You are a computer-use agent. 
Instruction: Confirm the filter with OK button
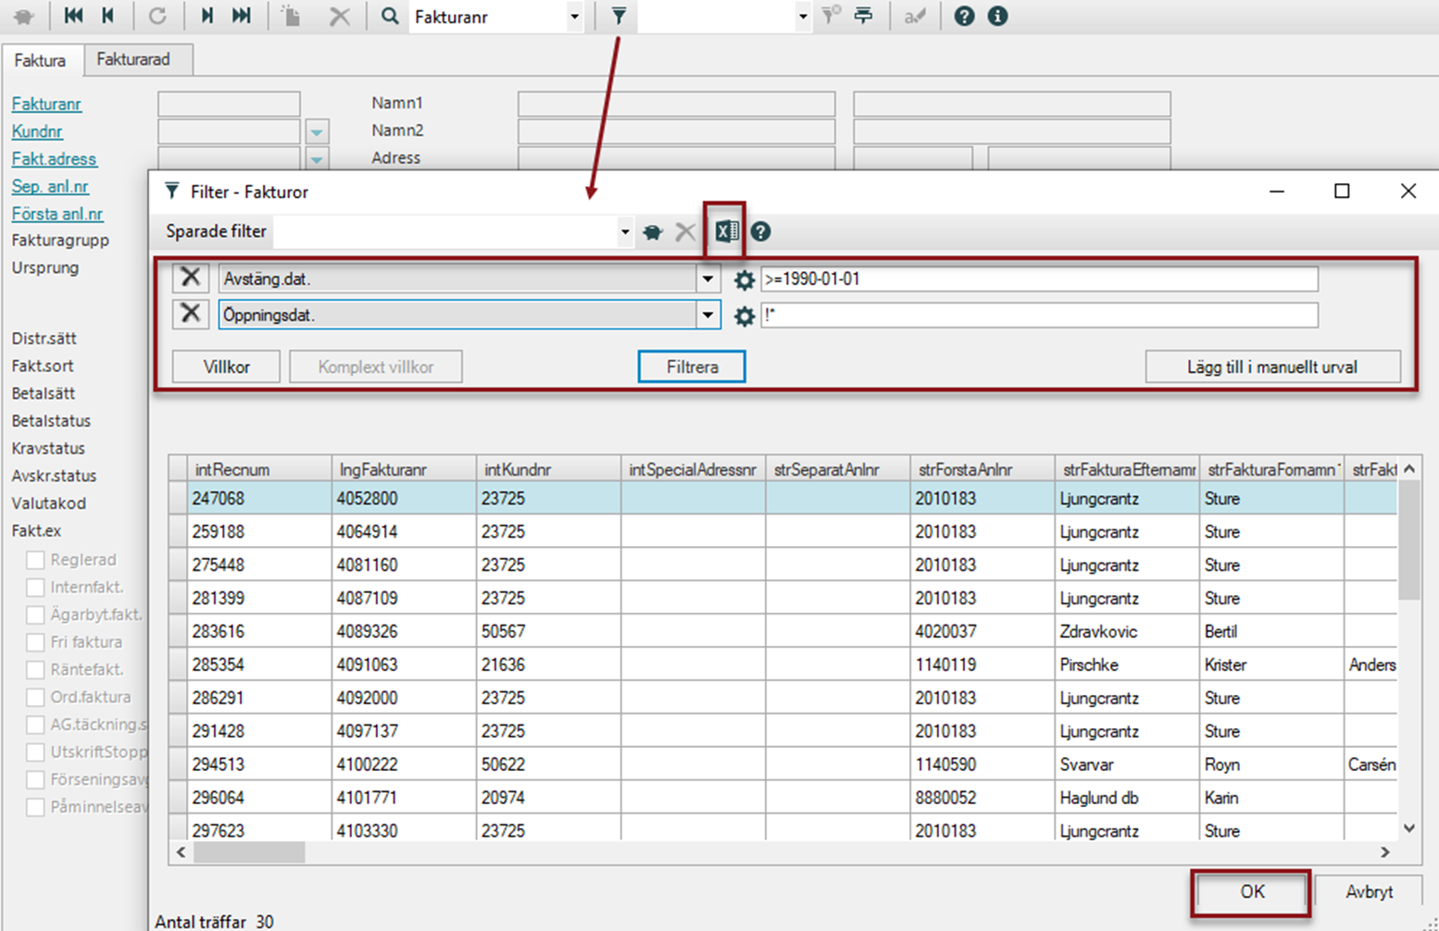coord(1251,891)
